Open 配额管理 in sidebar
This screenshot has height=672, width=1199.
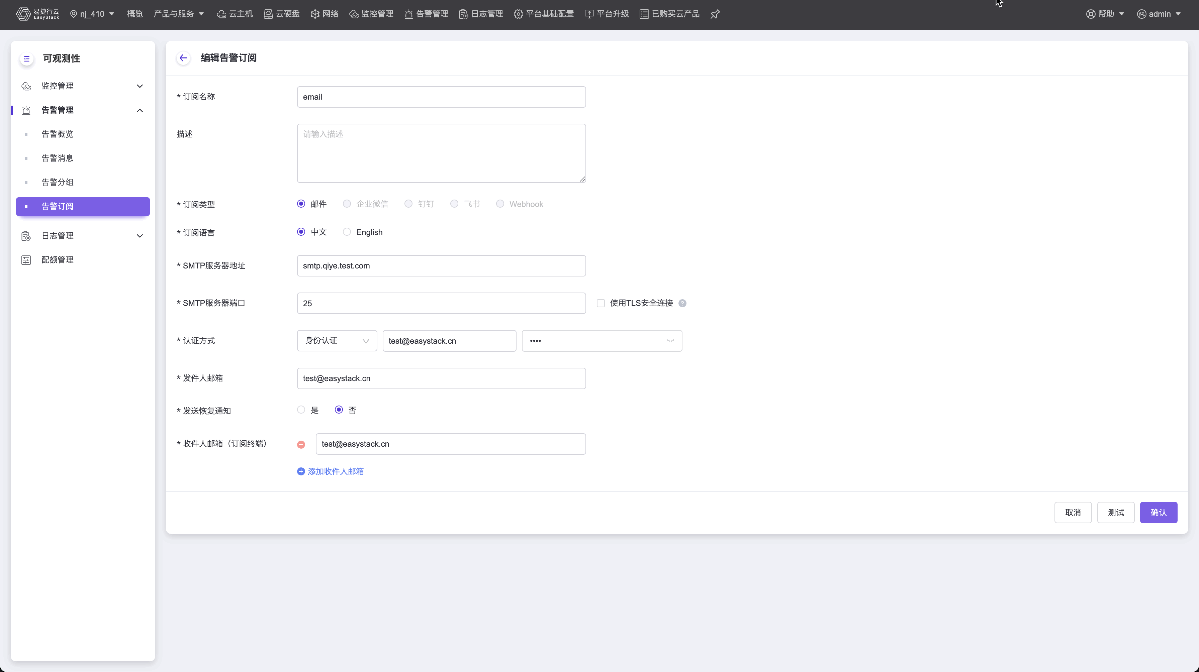pos(57,260)
